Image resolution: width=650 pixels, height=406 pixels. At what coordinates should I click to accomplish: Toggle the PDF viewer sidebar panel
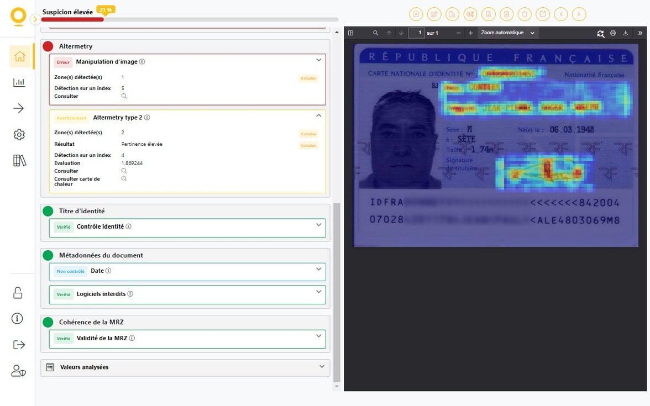pyautogui.click(x=350, y=33)
